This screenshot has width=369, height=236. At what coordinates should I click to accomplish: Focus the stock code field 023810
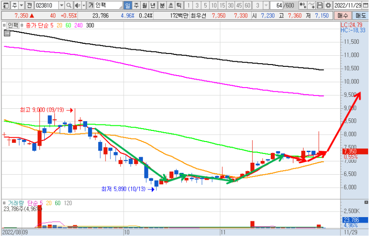(47, 5)
